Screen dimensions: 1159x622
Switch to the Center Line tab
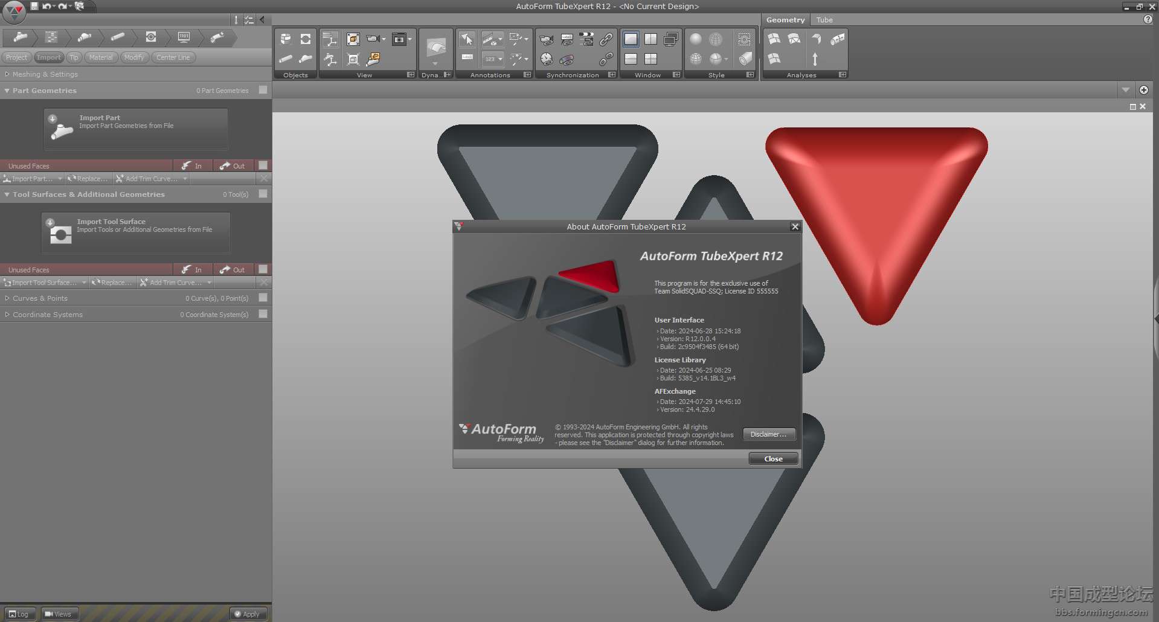tap(173, 57)
